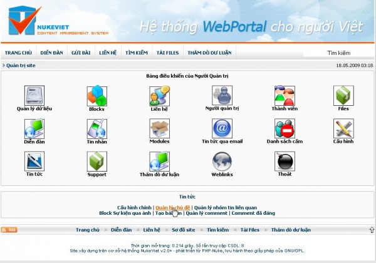Click the Người quản trị text label

tap(222, 108)
